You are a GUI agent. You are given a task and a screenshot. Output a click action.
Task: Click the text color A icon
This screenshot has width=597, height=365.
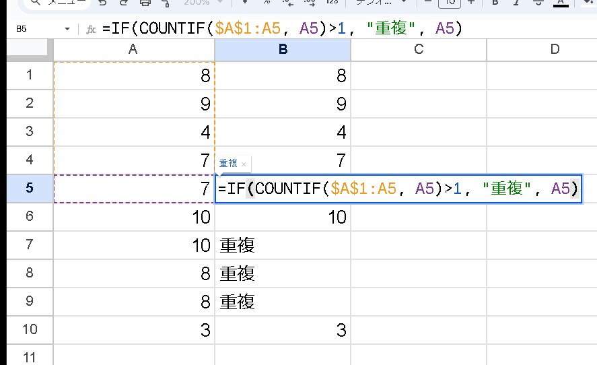point(560,3)
